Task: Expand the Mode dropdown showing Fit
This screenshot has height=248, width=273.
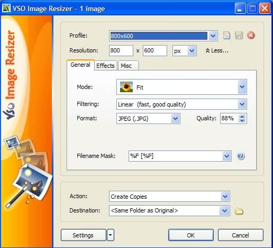Action: tap(242, 87)
